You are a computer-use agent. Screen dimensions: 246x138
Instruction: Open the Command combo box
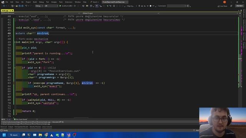176,6
